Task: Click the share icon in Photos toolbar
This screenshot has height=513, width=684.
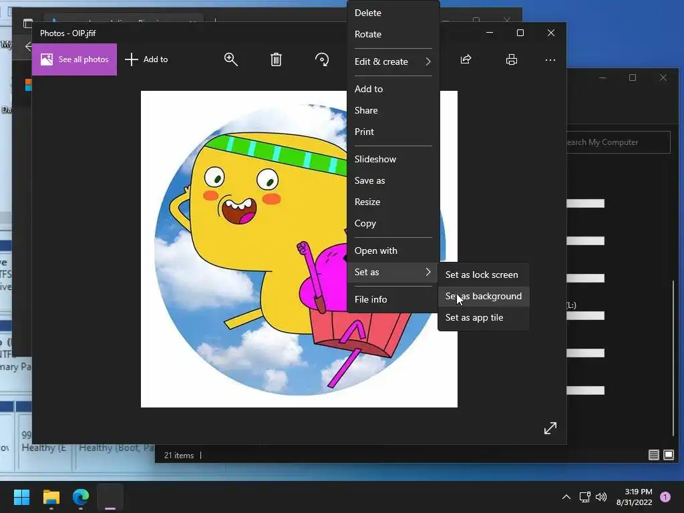Action: pos(466,59)
